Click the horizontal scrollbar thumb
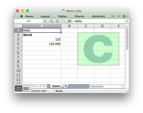 97,86
